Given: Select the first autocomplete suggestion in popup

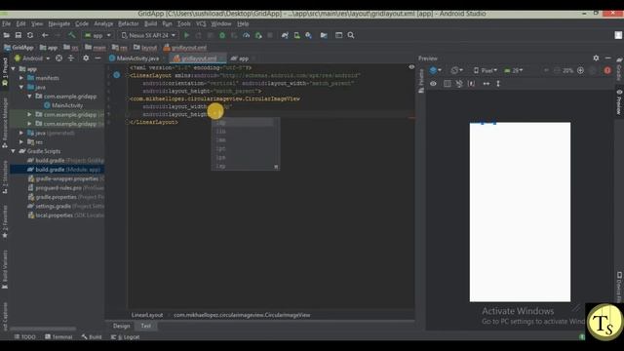Looking at the screenshot, I should [x=243, y=122].
